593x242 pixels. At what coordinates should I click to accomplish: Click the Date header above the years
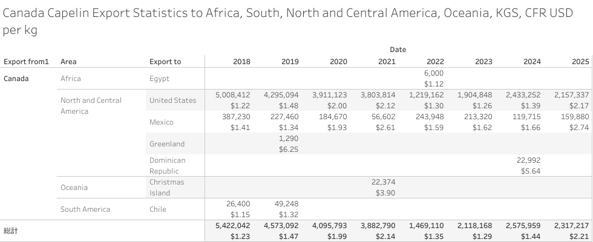coord(398,49)
